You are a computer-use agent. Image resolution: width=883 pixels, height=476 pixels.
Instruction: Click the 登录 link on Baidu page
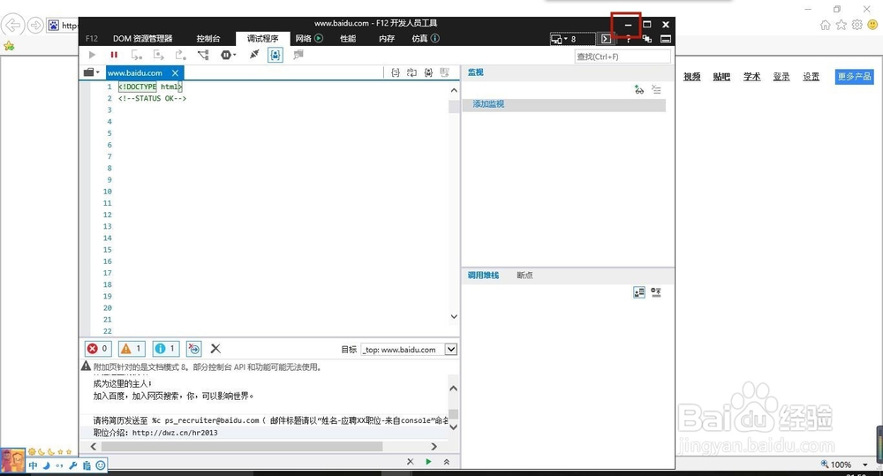pos(781,77)
